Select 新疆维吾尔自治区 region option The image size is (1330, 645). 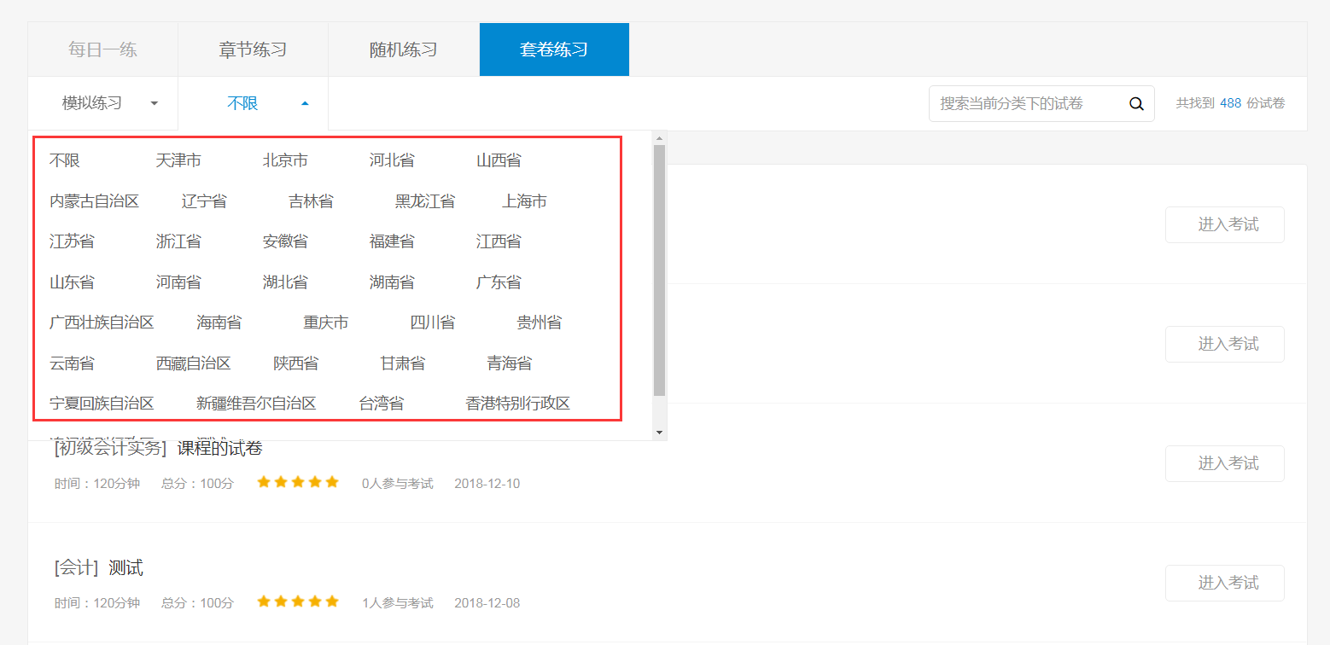256,404
